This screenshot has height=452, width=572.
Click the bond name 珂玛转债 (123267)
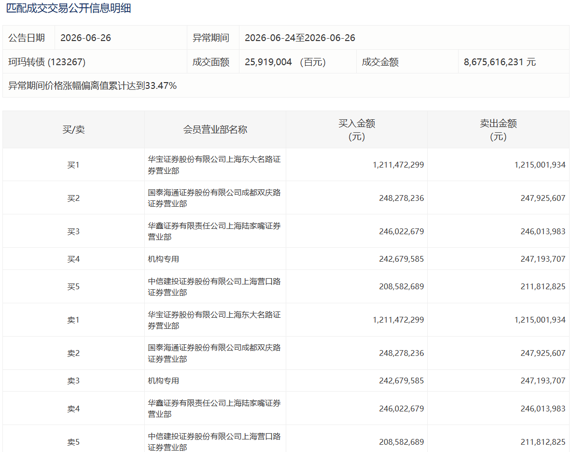click(47, 62)
